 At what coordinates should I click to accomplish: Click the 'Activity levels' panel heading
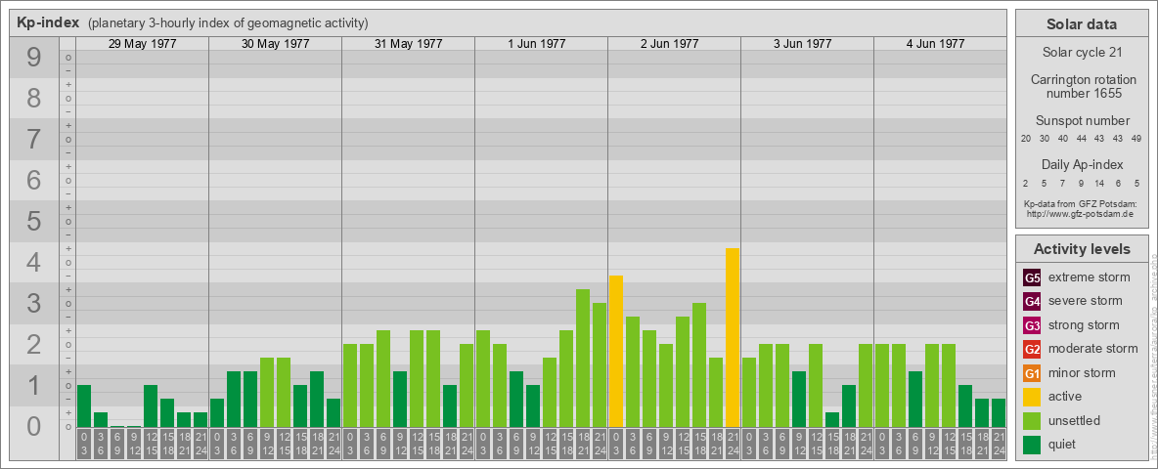tap(1081, 249)
